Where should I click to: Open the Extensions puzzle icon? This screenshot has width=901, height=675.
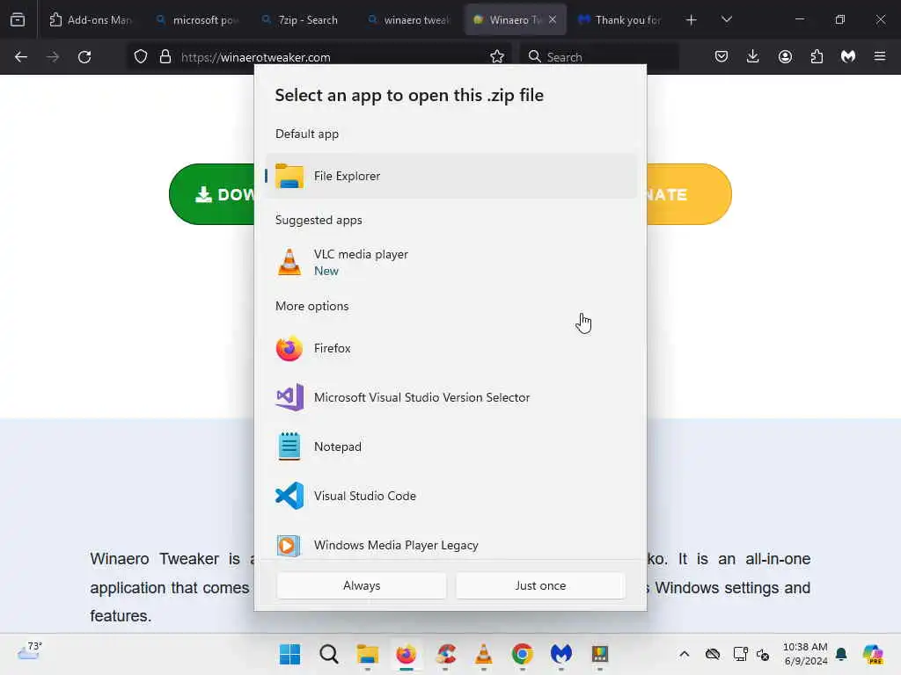click(x=817, y=57)
